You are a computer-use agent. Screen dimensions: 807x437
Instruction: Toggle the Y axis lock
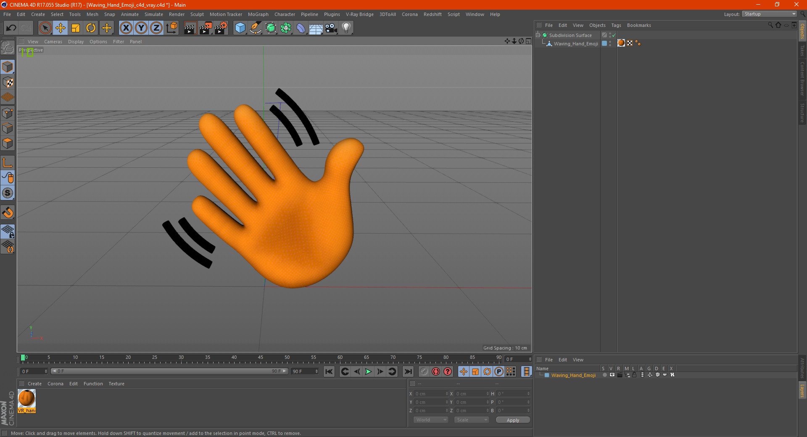coord(141,28)
